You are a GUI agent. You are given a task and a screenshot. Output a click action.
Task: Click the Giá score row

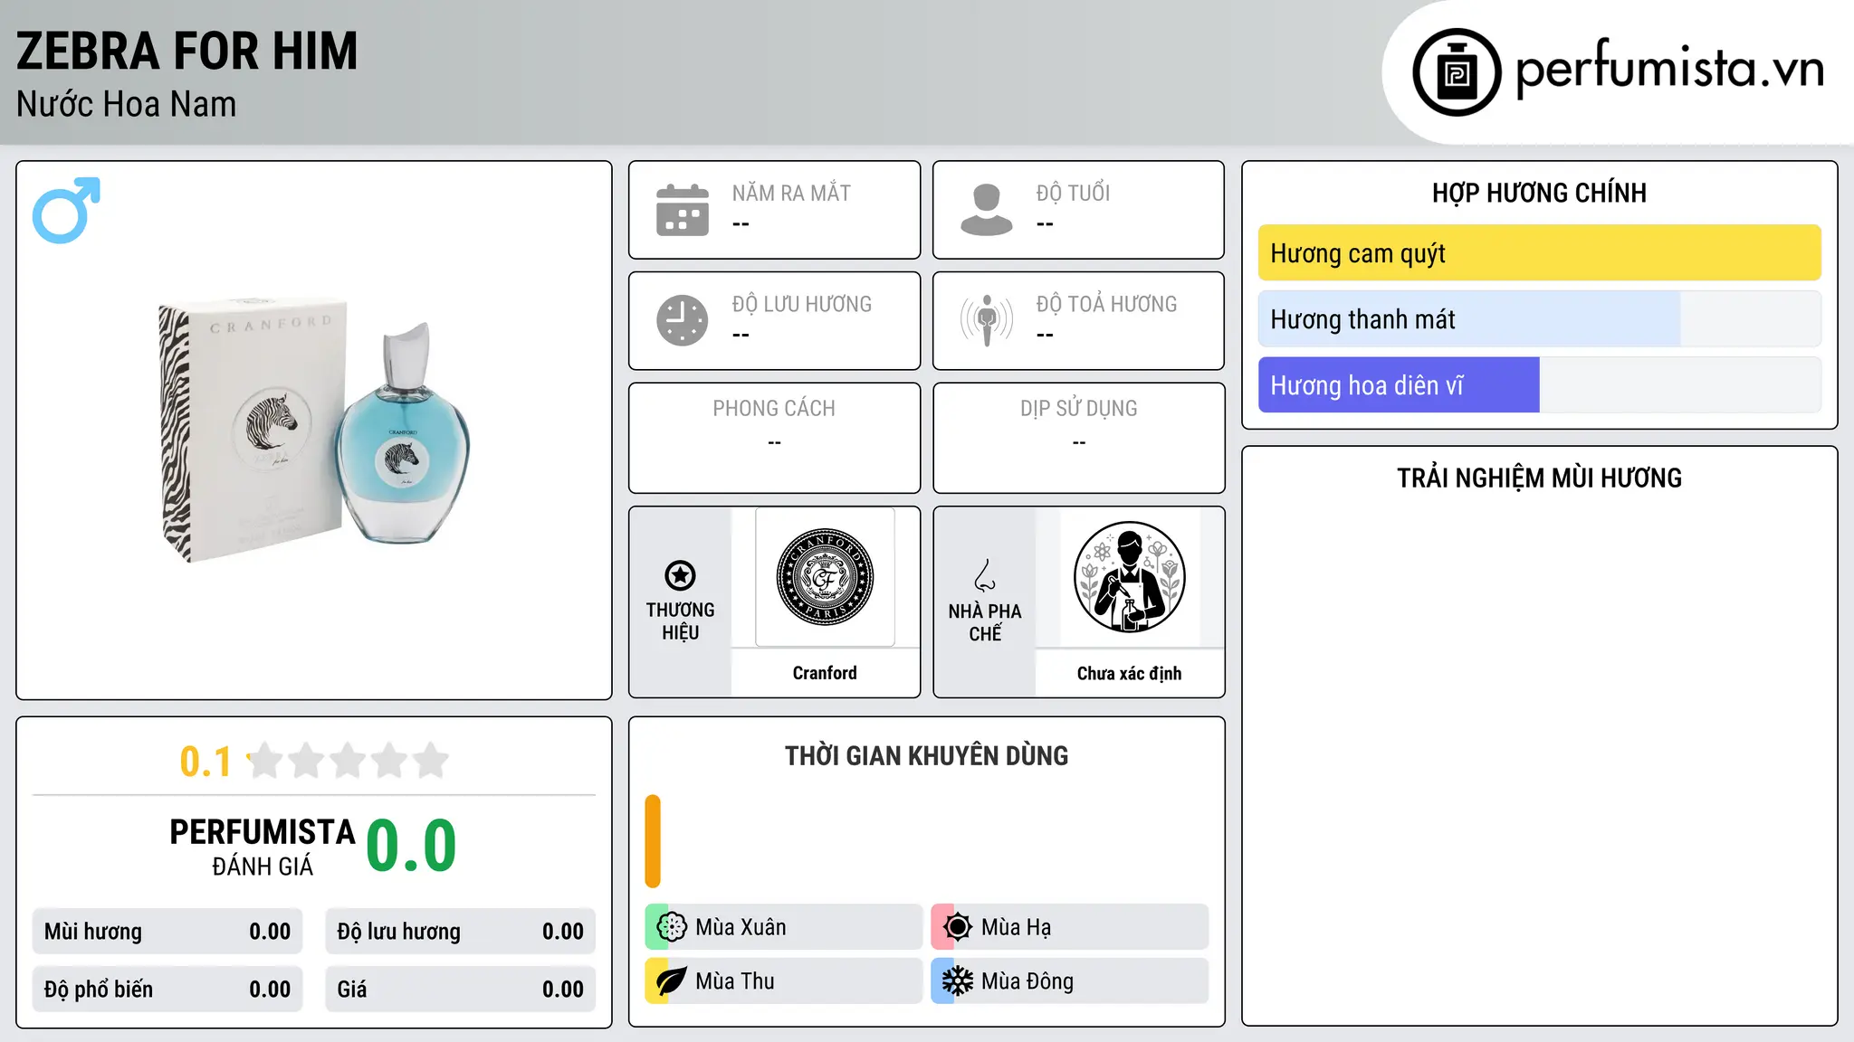460,990
